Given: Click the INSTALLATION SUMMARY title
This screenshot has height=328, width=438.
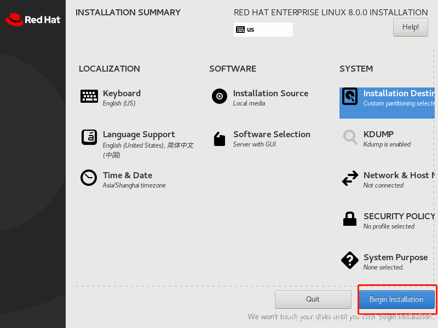Looking at the screenshot, I should pos(128,12).
